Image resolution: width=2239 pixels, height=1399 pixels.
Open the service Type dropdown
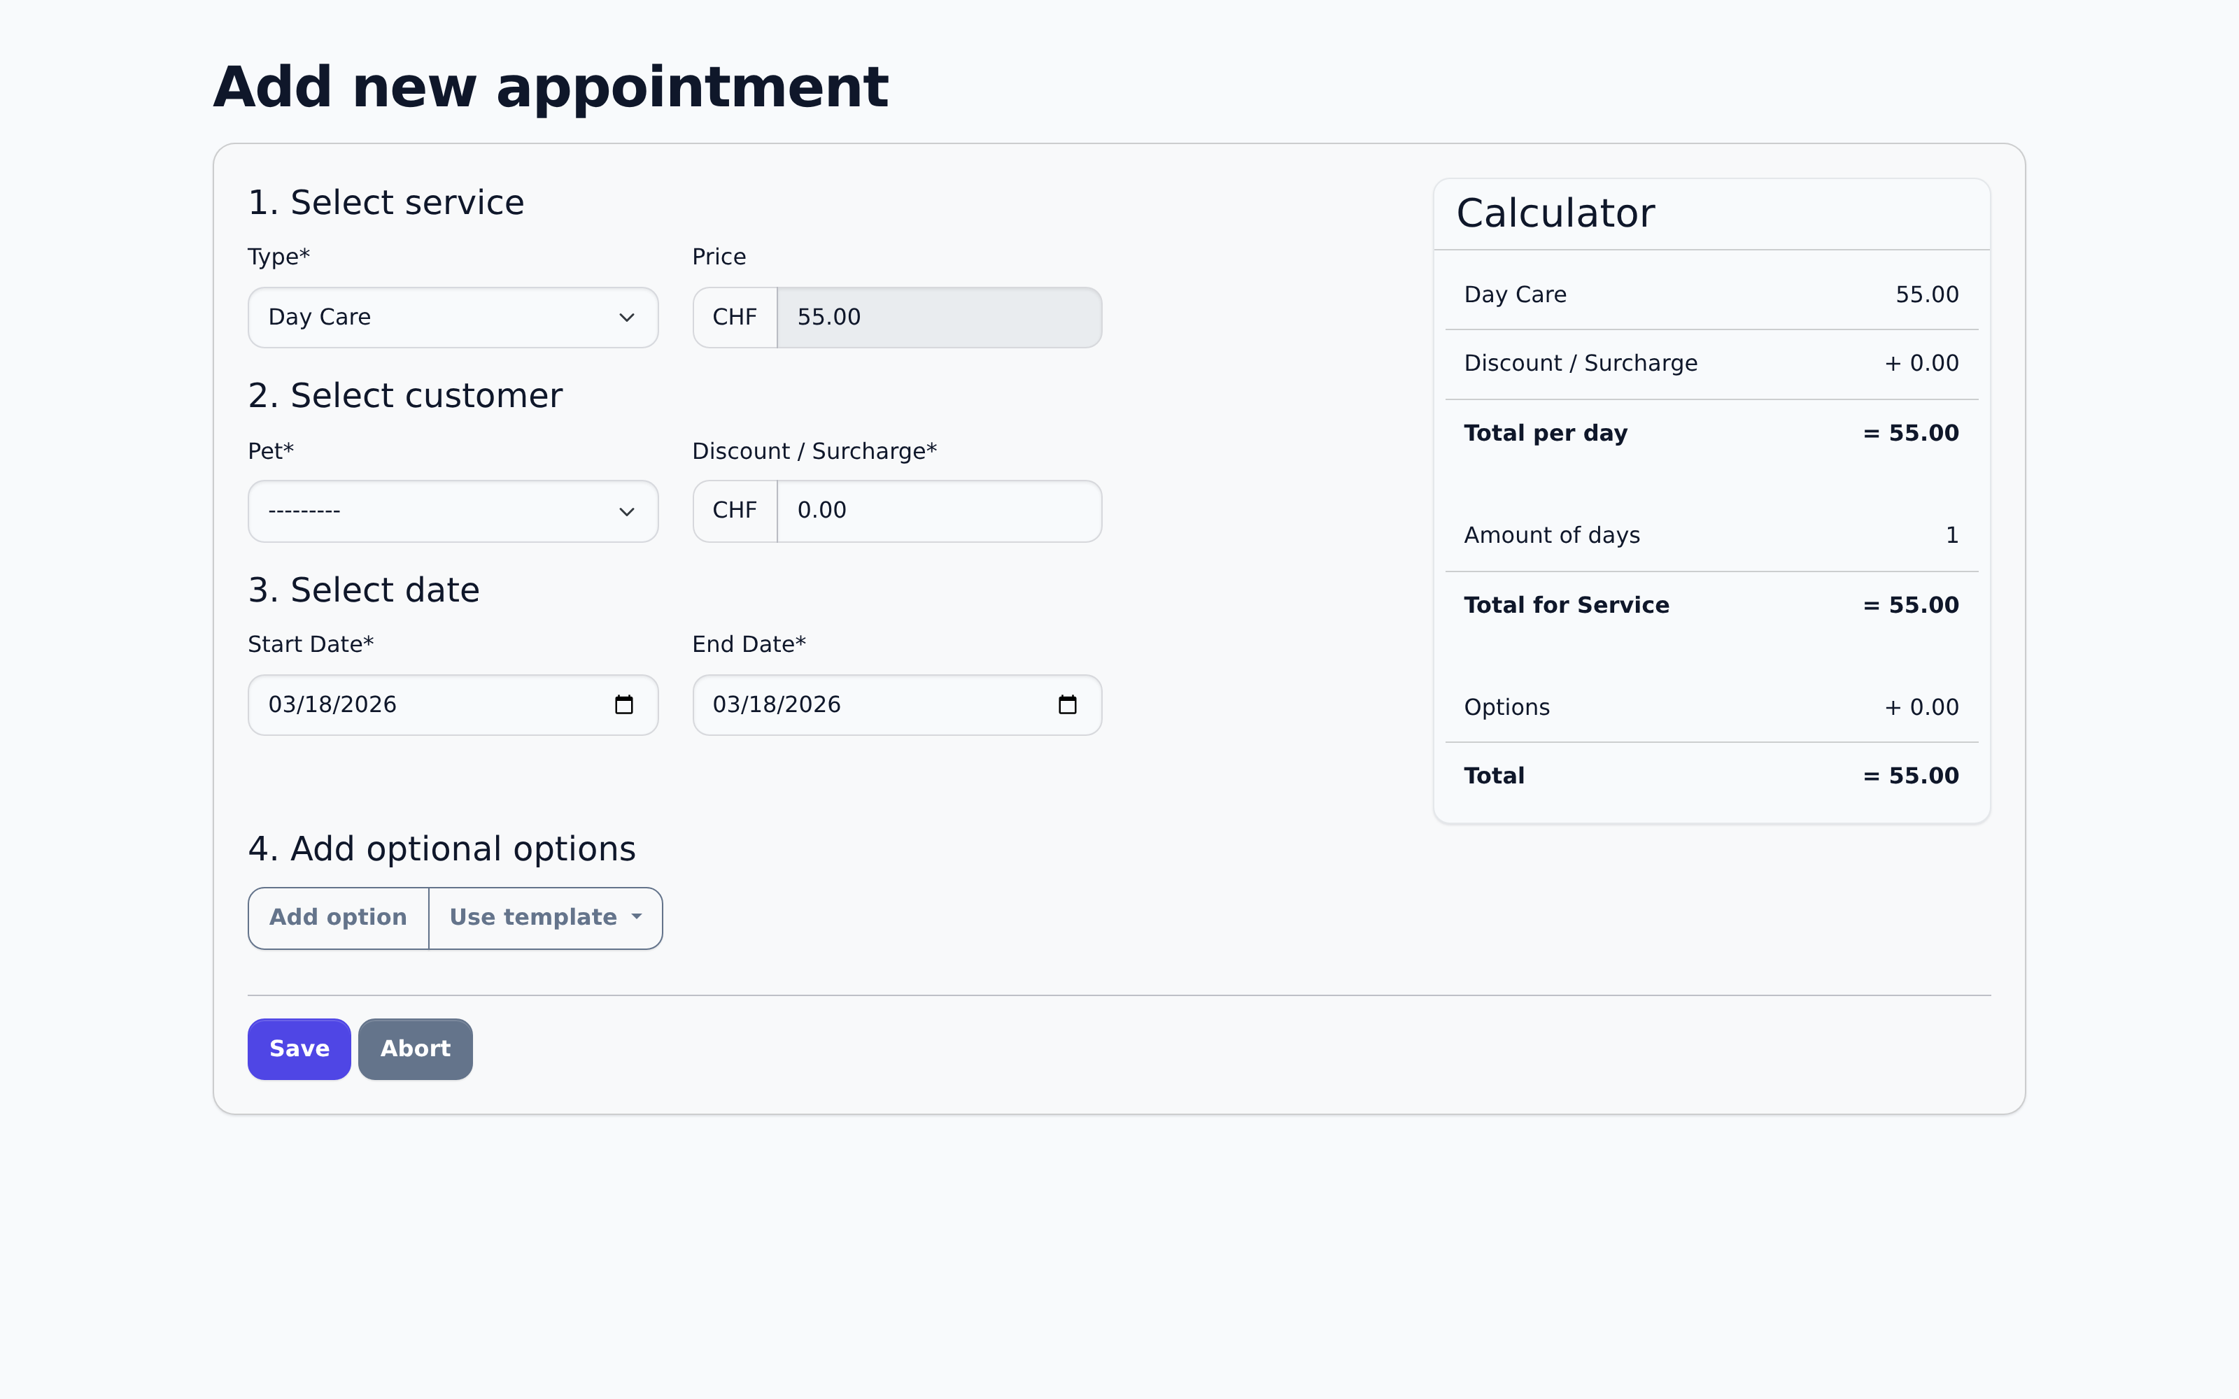(x=453, y=318)
